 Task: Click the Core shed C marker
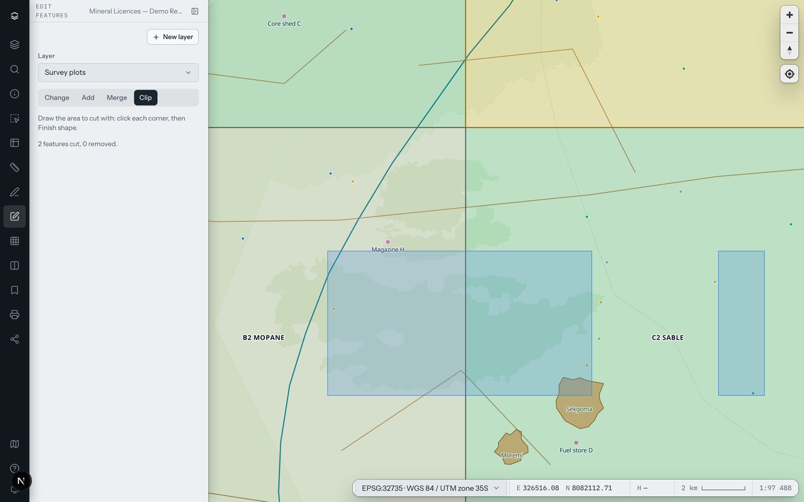pos(284,16)
